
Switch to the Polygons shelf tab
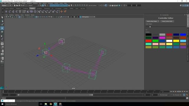18,9
